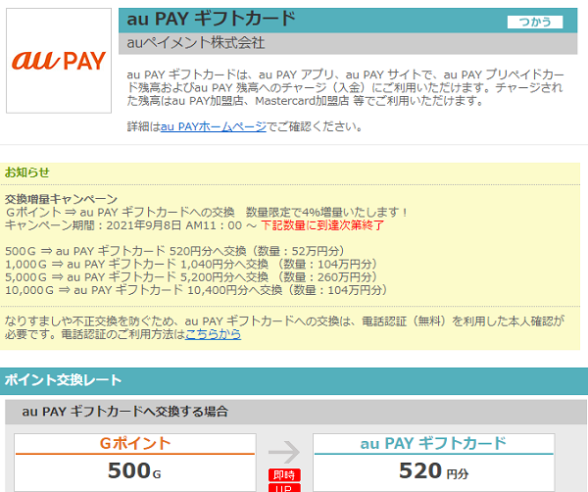The image size is (588, 492).
Task: Click the Gポイント box label
Action: coord(135,444)
